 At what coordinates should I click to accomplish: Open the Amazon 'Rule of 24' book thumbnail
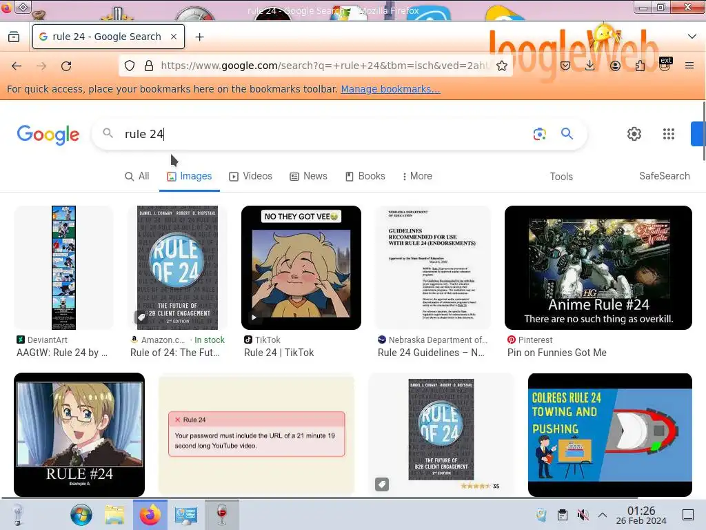(x=177, y=268)
